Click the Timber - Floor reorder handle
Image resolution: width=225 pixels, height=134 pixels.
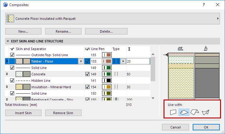point(7,61)
